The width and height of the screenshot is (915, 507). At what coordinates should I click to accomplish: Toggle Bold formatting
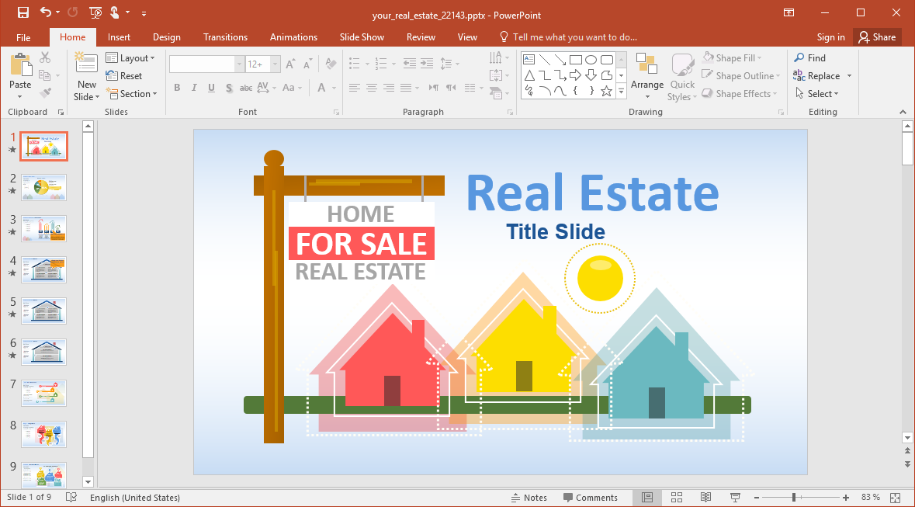pos(178,88)
